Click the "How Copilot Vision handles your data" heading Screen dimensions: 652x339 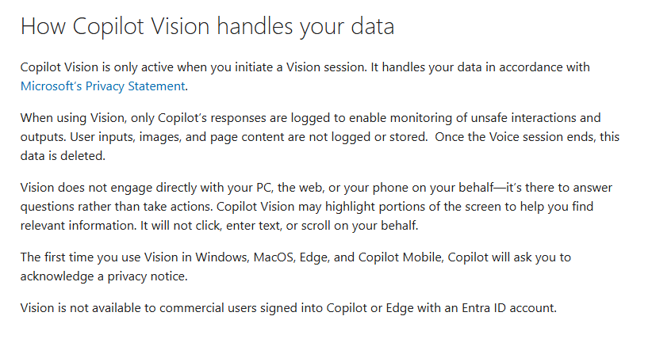(x=207, y=26)
